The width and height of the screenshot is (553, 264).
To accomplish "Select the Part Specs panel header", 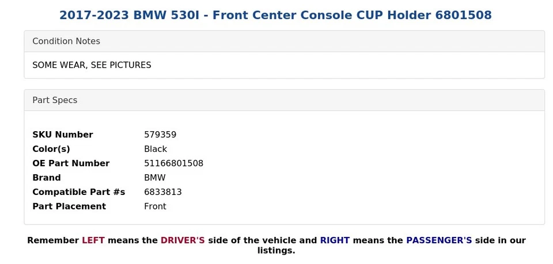I will pos(284,100).
